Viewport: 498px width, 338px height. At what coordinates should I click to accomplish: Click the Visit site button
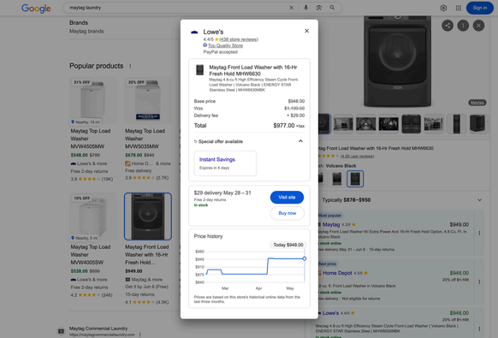pyautogui.click(x=287, y=198)
